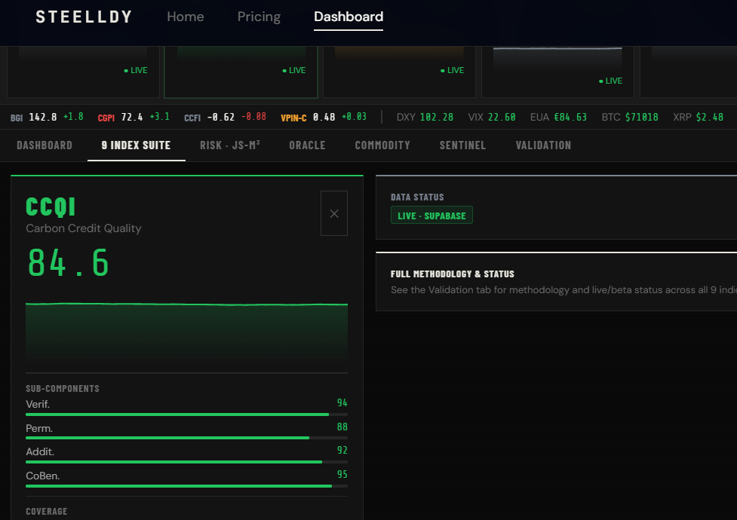This screenshot has height=520, width=737.
Task: Select the green-bordered index card with LIVE
Action: (241, 72)
